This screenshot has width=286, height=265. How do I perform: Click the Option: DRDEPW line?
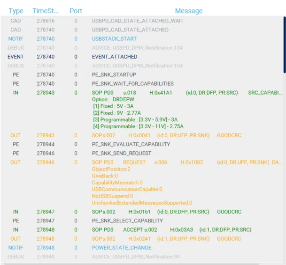(x=113, y=99)
